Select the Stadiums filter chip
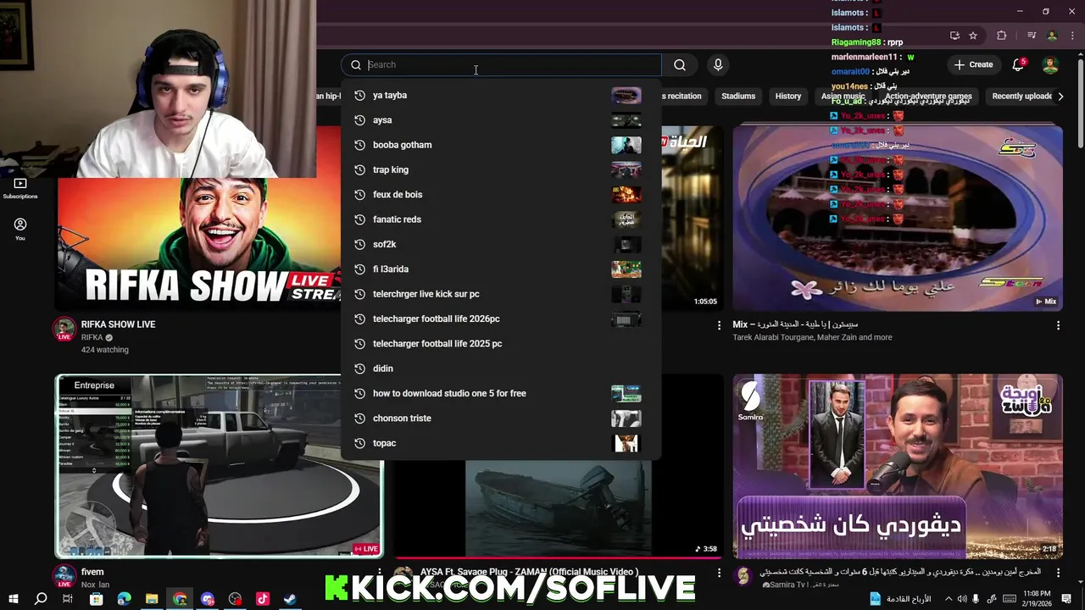This screenshot has width=1085, height=610. pos(738,97)
